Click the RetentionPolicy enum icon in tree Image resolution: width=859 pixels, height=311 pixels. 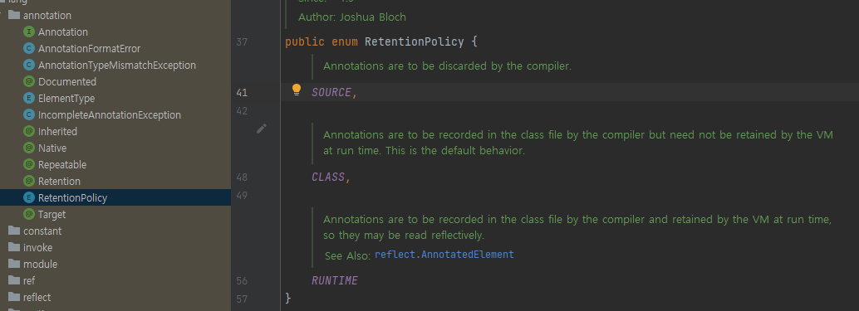(x=29, y=198)
